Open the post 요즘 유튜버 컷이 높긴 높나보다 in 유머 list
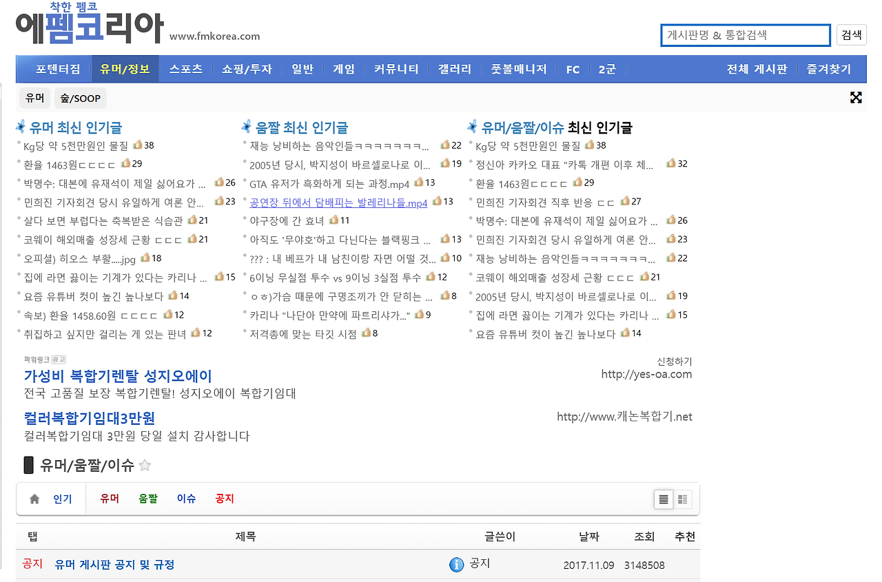Viewport: 882px width, 582px height. pos(93,296)
